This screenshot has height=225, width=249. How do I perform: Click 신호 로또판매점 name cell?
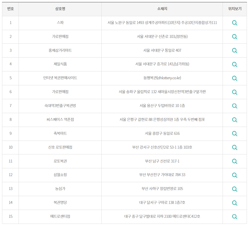click(60, 147)
